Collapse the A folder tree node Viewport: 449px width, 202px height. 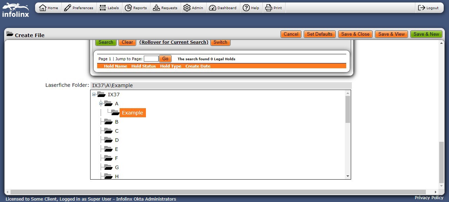[101, 104]
